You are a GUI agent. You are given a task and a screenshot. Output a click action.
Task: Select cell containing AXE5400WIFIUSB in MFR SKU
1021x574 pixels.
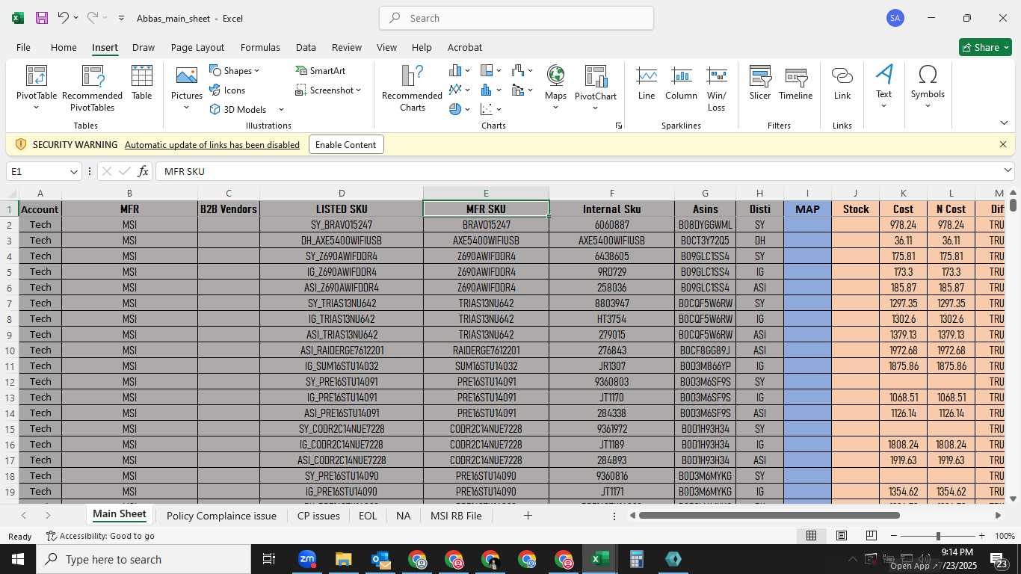coord(486,241)
